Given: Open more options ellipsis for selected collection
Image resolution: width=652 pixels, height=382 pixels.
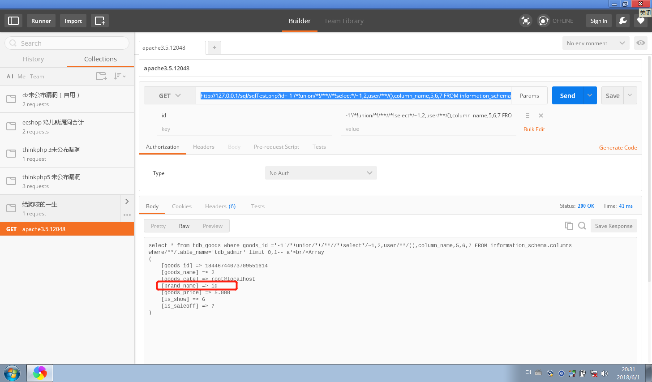Looking at the screenshot, I should tap(127, 215).
